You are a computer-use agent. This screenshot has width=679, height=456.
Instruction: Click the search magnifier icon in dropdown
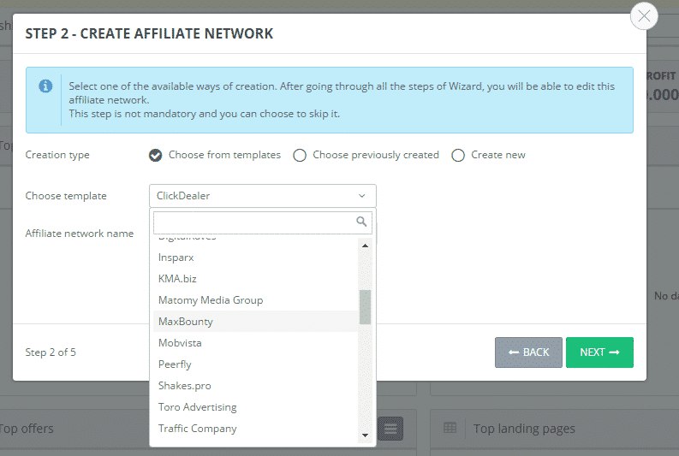click(362, 222)
